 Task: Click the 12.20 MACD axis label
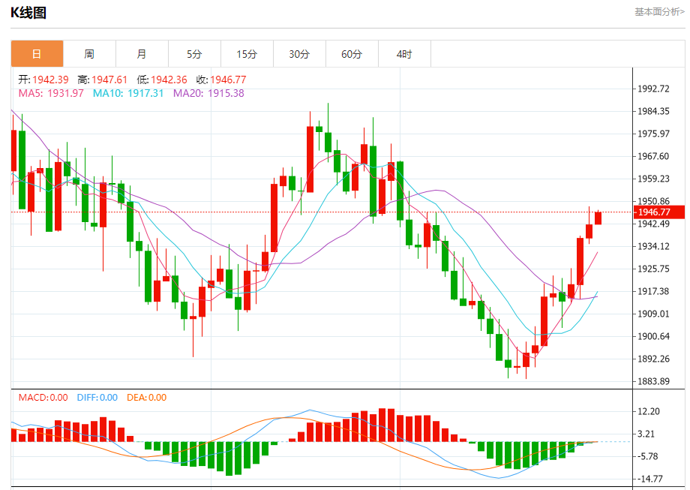click(649, 412)
